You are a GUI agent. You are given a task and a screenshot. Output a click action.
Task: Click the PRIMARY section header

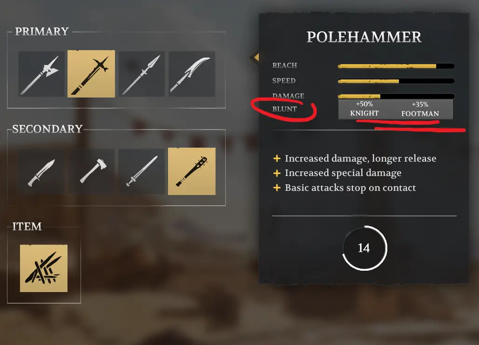[x=42, y=32]
